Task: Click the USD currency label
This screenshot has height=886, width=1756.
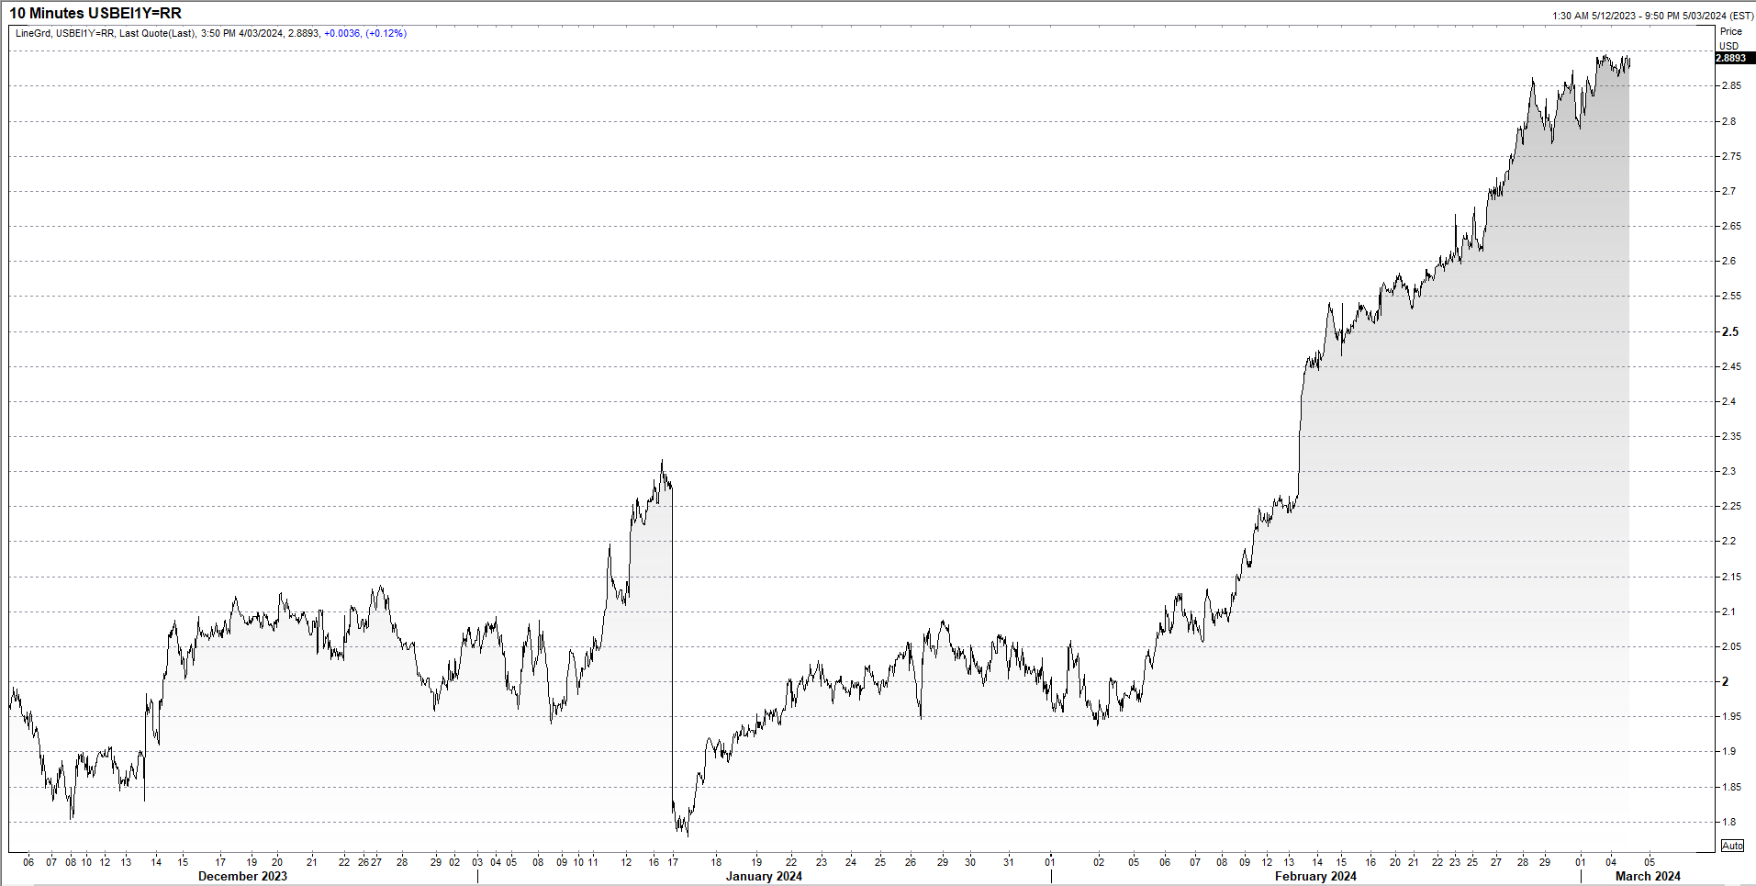Action: pyautogui.click(x=1729, y=46)
